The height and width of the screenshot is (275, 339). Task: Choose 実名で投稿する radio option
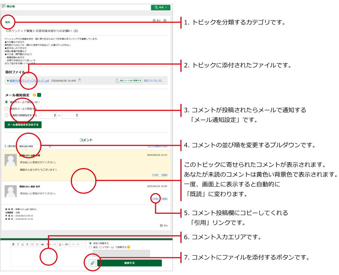click(x=90, y=243)
